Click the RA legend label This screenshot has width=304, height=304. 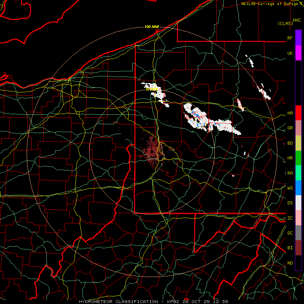(x=290, y=173)
